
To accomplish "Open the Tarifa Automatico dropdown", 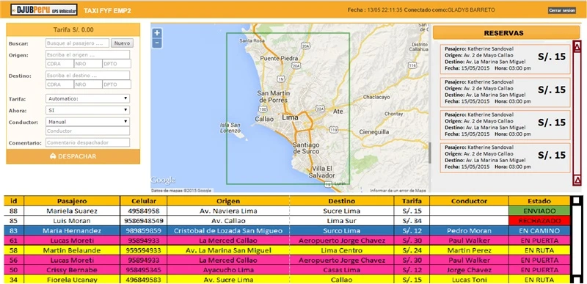I will (87, 99).
